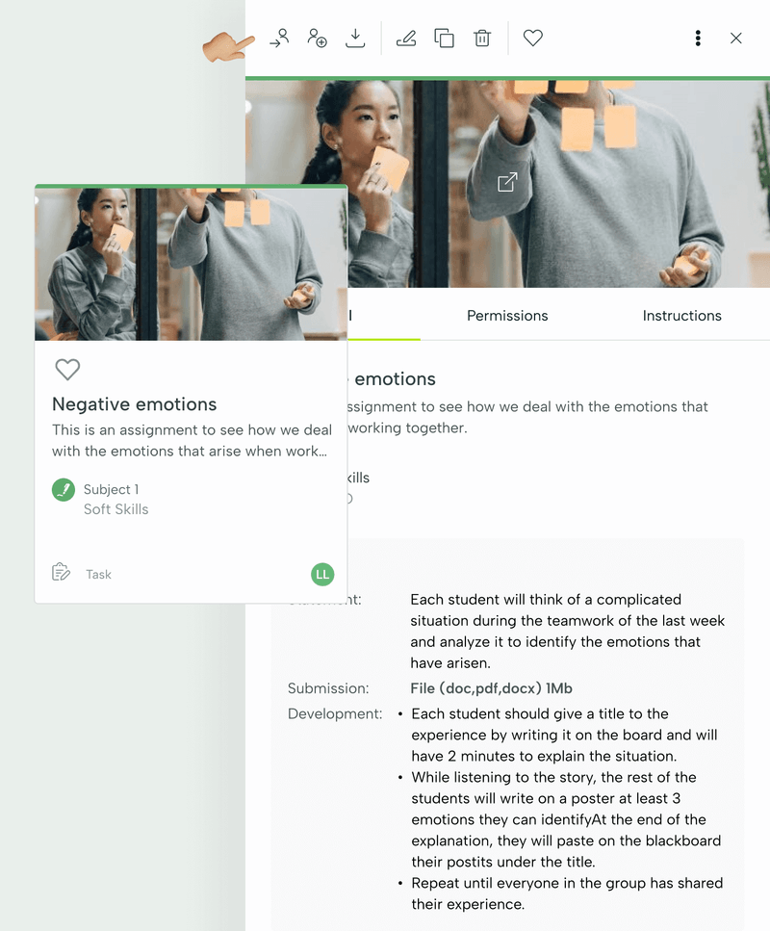The width and height of the screenshot is (770, 931).
Task: Toggle favorite heart in top toolbar
Action: click(x=532, y=38)
